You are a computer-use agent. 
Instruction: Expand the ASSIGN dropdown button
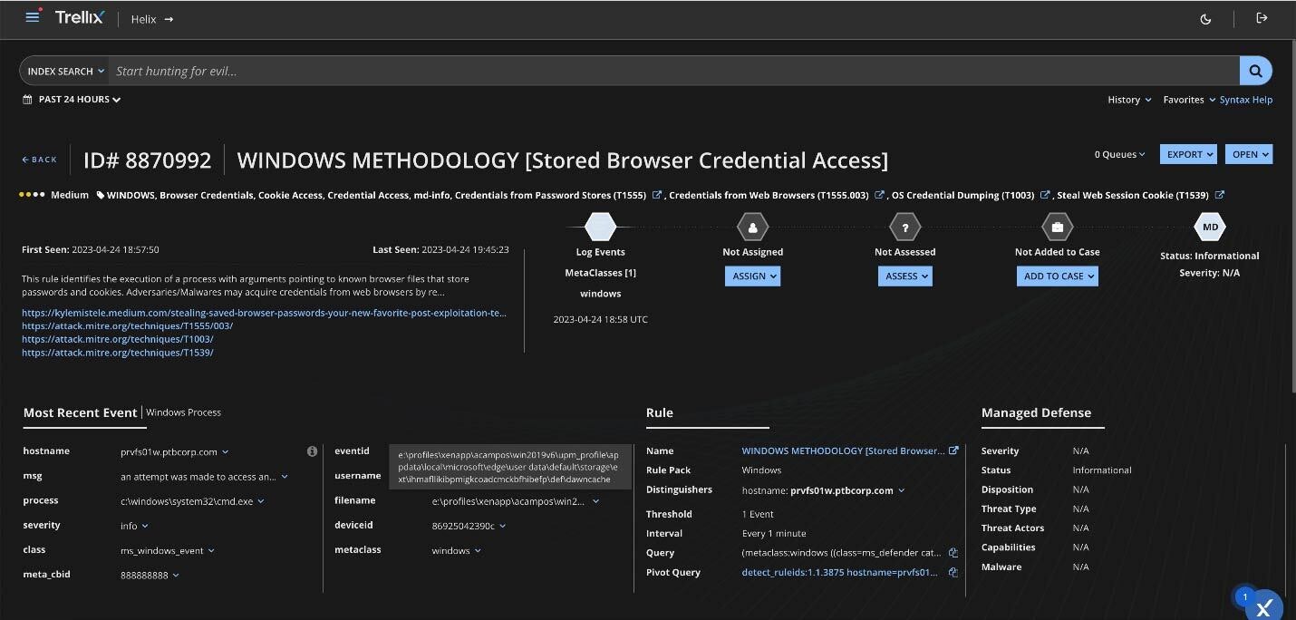[752, 276]
